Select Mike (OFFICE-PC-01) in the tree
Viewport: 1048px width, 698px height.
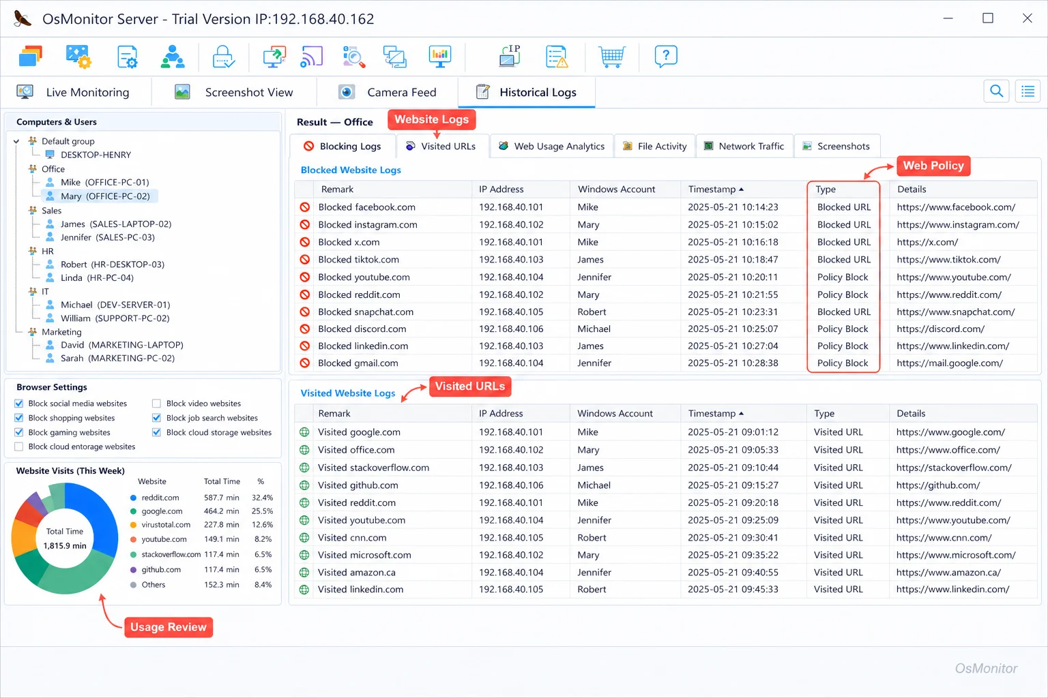pyautogui.click(x=104, y=182)
